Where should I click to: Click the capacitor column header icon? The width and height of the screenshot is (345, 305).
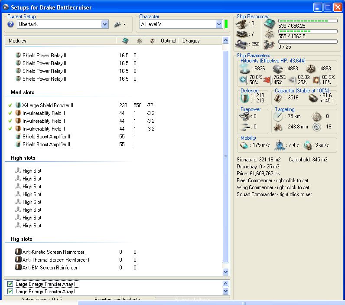click(x=152, y=40)
